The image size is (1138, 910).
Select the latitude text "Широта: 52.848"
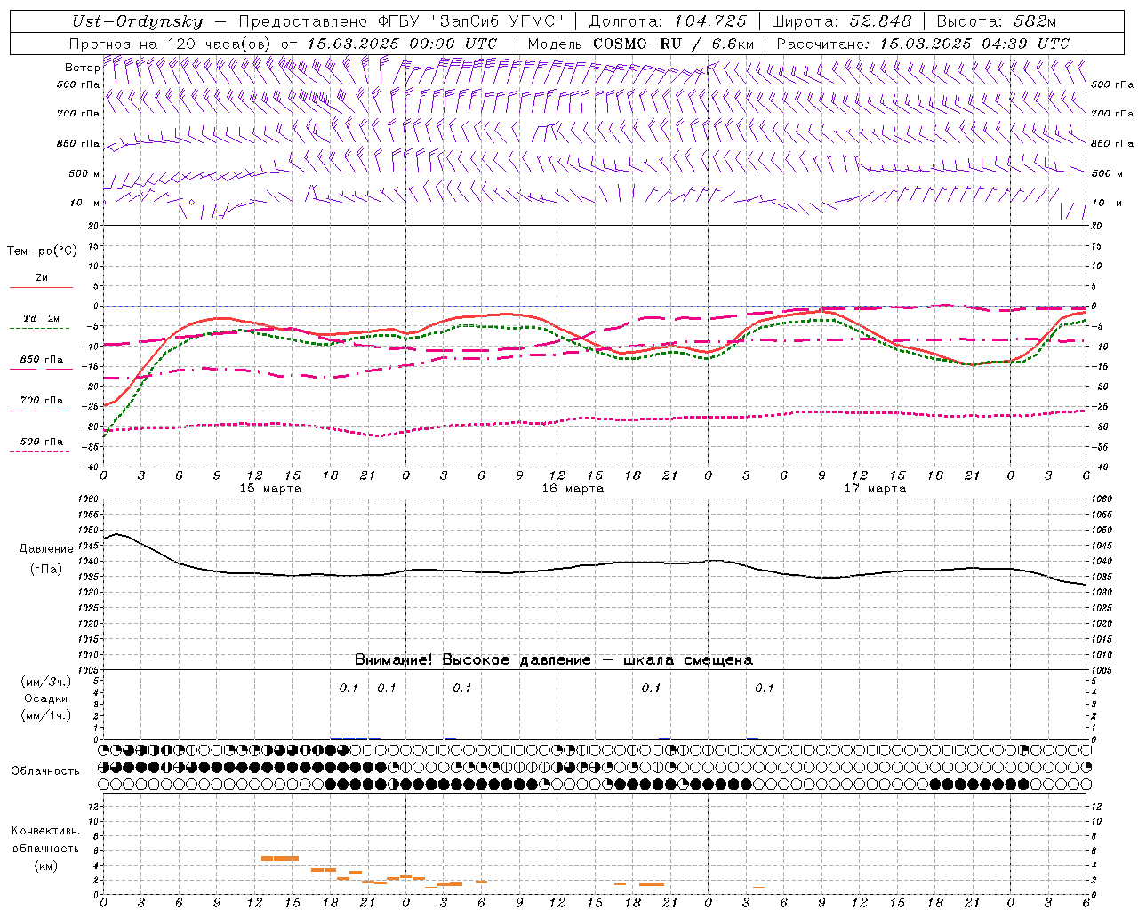tap(841, 21)
